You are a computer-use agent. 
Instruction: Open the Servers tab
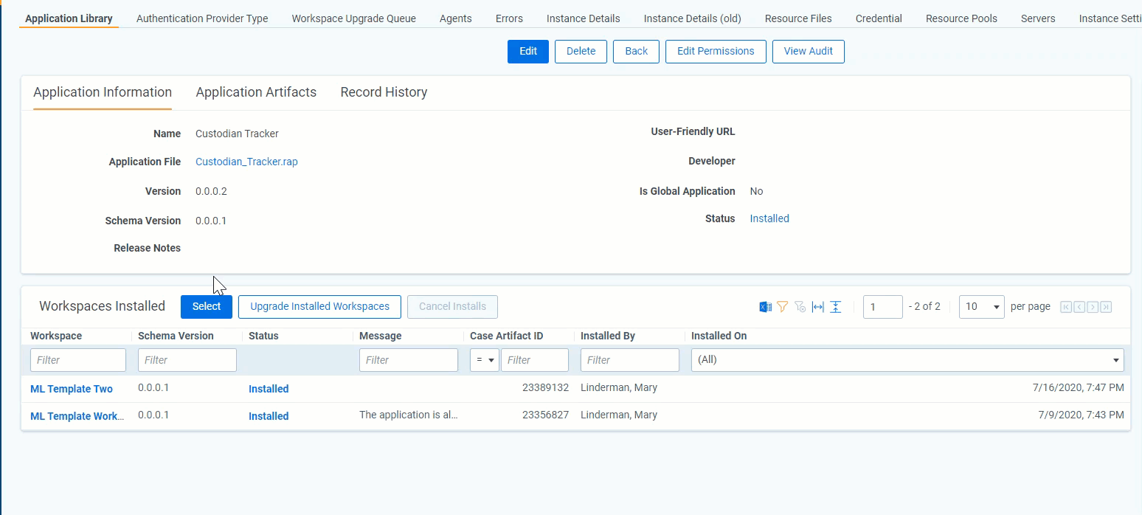[1038, 18]
